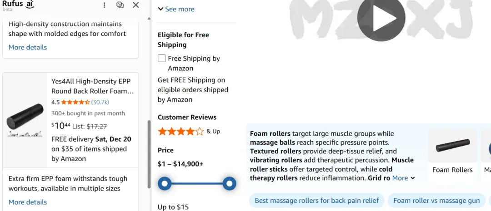Select Best massage rollers for back pain suggestion
491x211 pixels.
(316, 201)
